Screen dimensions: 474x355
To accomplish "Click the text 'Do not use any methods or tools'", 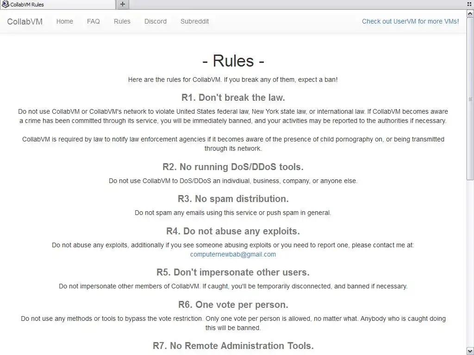I will pos(233,323).
